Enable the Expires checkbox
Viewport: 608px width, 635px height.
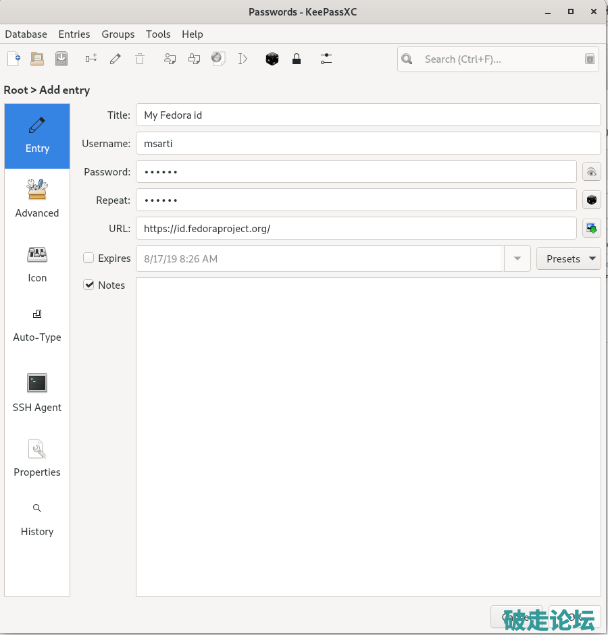coord(88,258)
